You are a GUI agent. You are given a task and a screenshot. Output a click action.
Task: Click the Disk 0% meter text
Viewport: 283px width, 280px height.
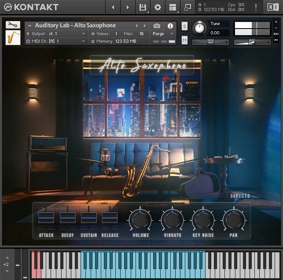click(x=236, y=10)
